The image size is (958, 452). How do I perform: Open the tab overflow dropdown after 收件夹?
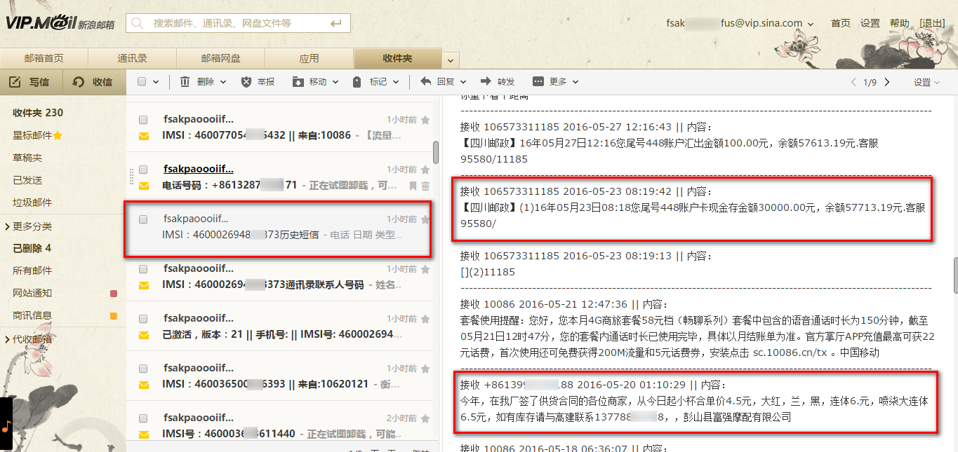click(x=450, y=61)
